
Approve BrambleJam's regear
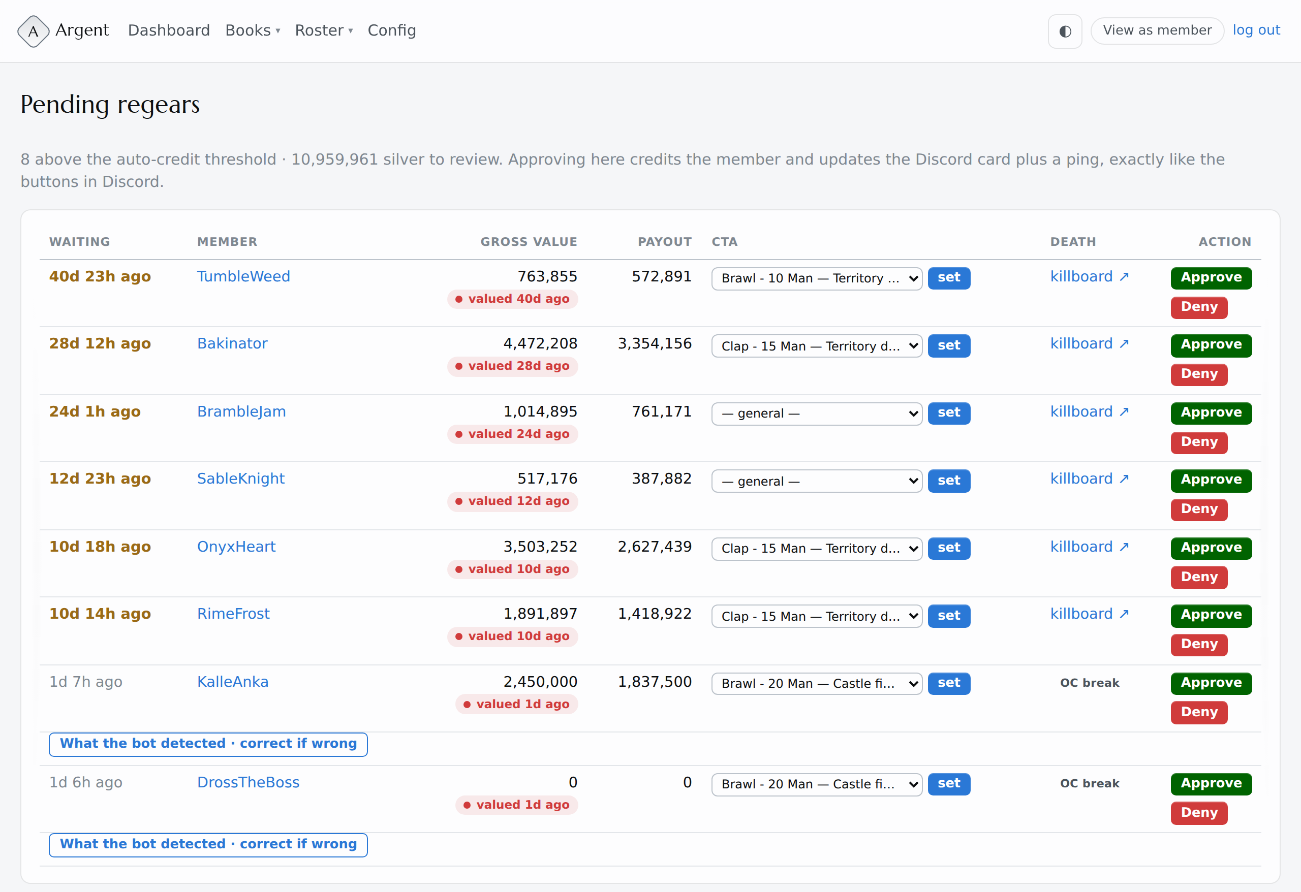pos(1212,413)
